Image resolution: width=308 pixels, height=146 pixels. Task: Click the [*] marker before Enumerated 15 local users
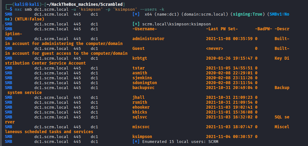pyautogui.click(x=136, y=141)
